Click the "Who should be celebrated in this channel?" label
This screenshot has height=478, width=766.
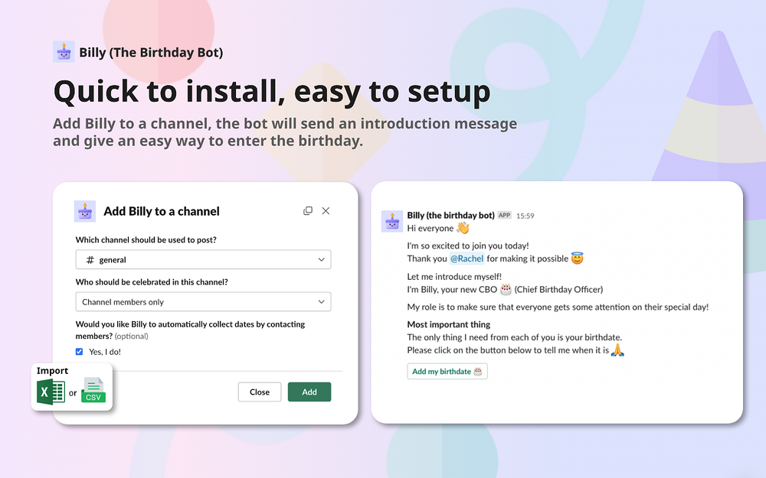(152, 282)
